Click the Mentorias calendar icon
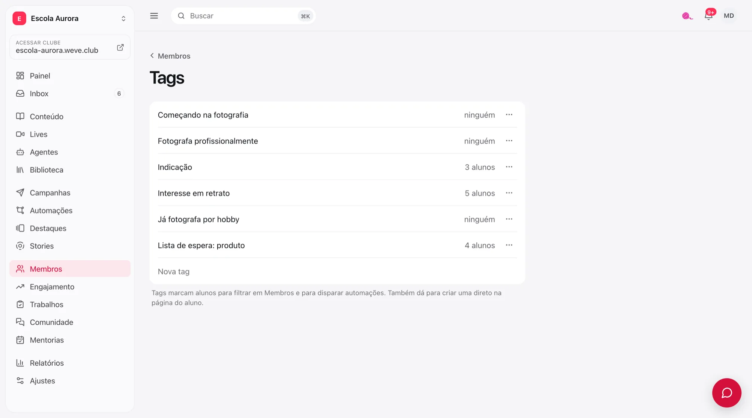Screen dimensions: 752x418 [20, 340]
